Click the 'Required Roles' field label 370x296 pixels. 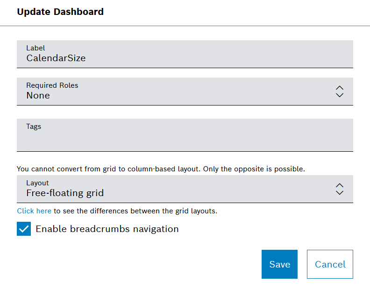click(52, 85)
